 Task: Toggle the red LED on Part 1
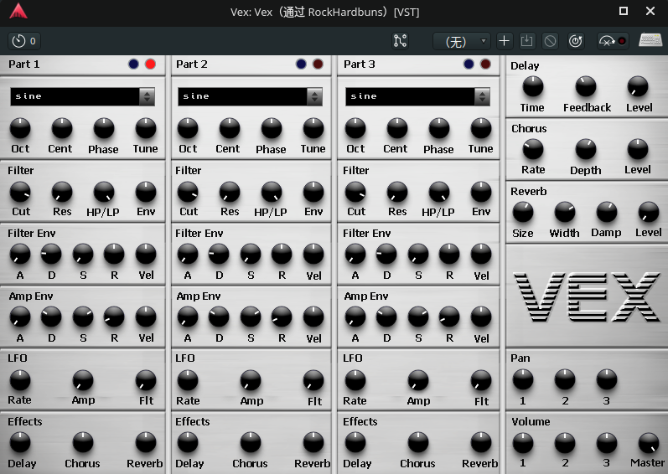click(x=150, y=64)
